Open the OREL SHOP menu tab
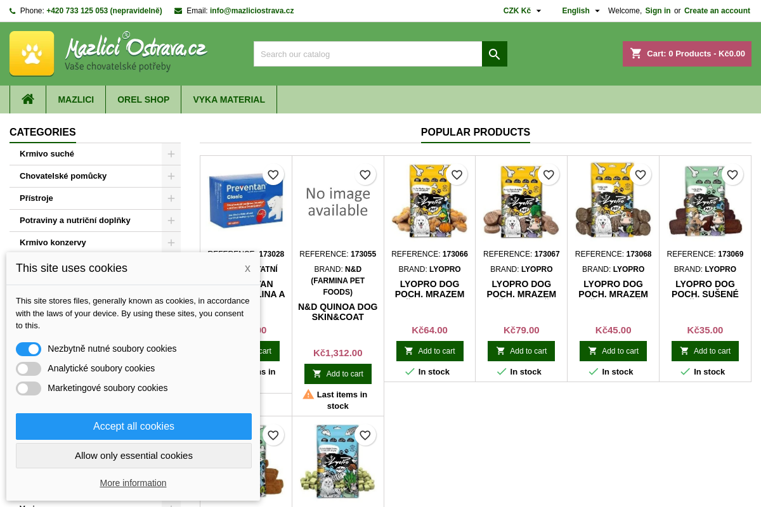Screen dimensions: 761x507 [143, 99]
